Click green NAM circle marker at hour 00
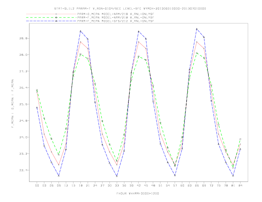This screenshot has width=262, height=202. [x=37, y=90]
